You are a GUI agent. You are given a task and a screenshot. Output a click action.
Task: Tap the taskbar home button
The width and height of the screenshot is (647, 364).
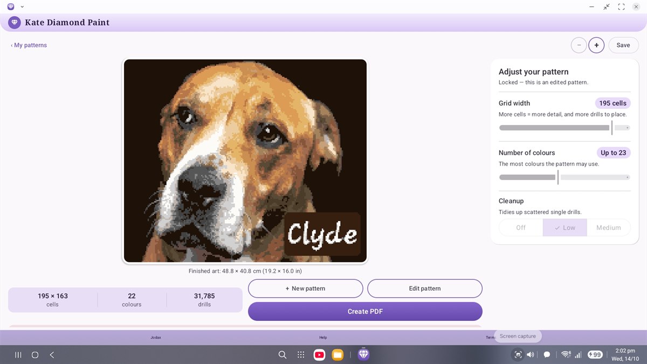coord(35,355)
